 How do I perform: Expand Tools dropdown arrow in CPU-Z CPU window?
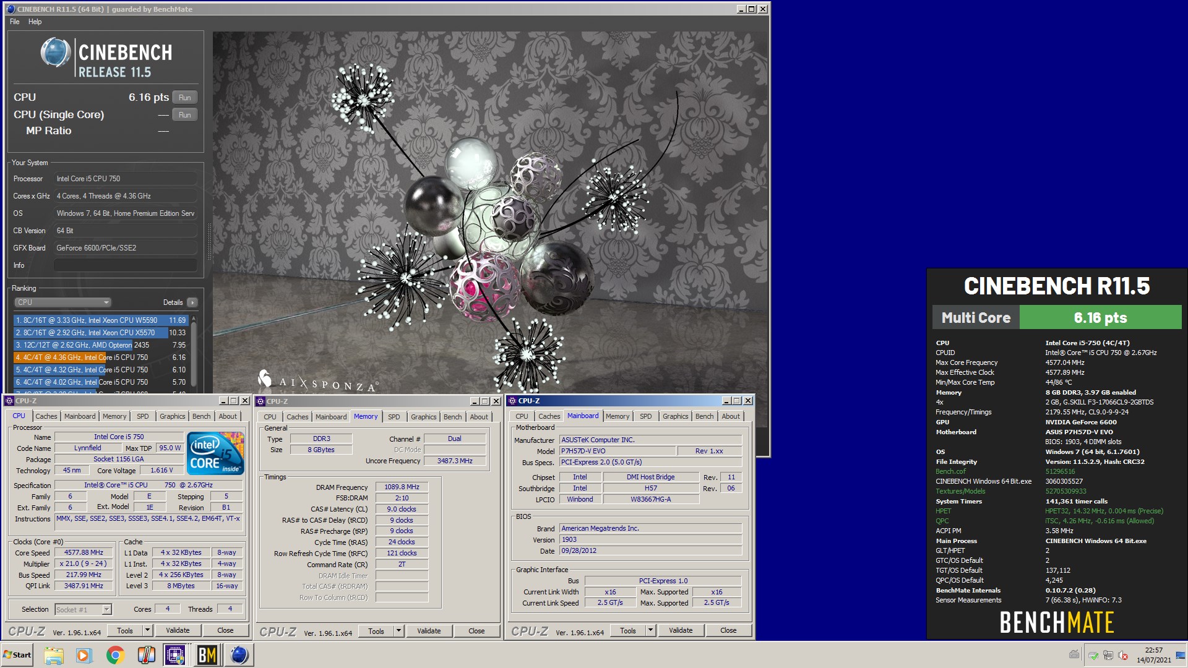pyautogui.click(x=147, y=631)
